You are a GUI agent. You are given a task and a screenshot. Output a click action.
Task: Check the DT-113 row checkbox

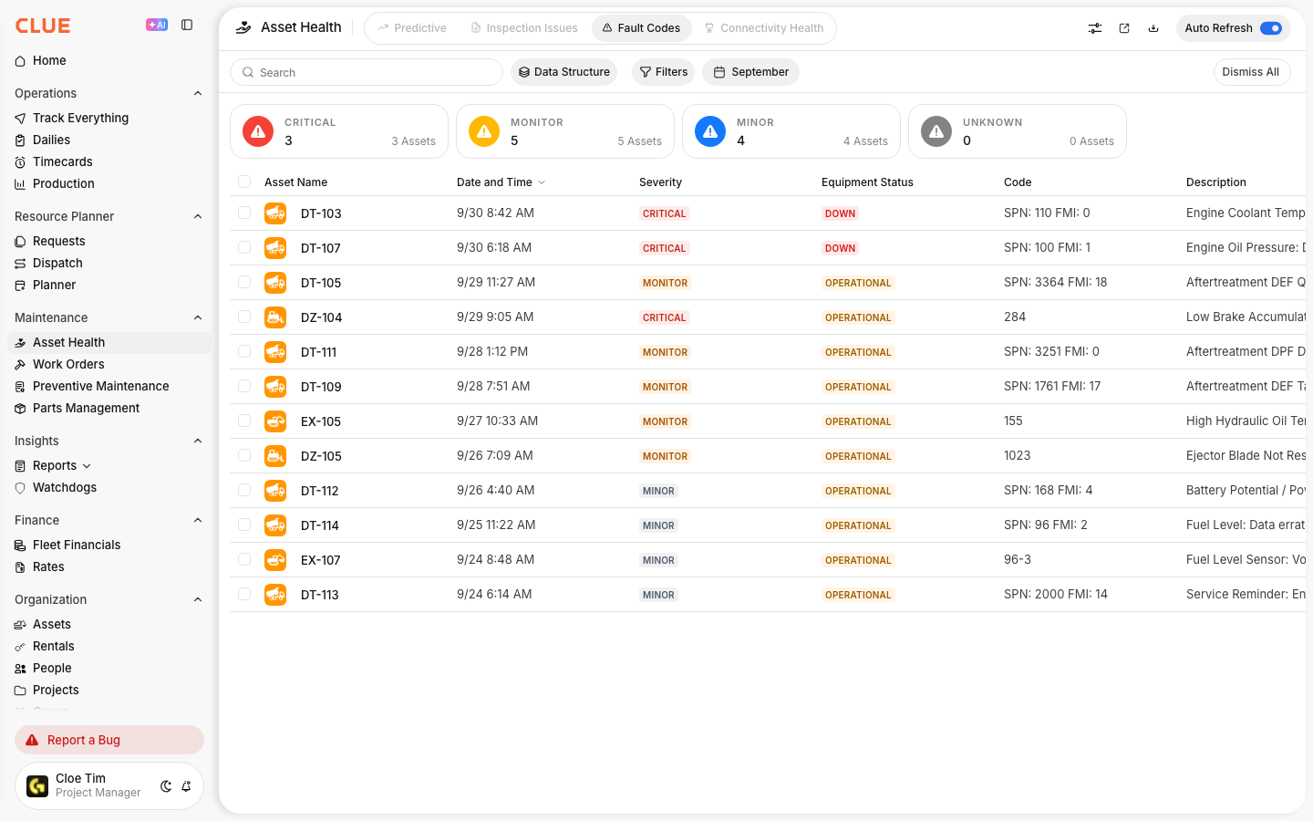click(x=244, y=594)
